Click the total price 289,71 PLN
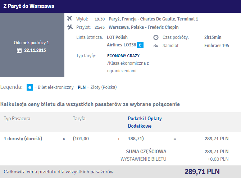This screenshot has width=241, height=178. coord(202,172)
